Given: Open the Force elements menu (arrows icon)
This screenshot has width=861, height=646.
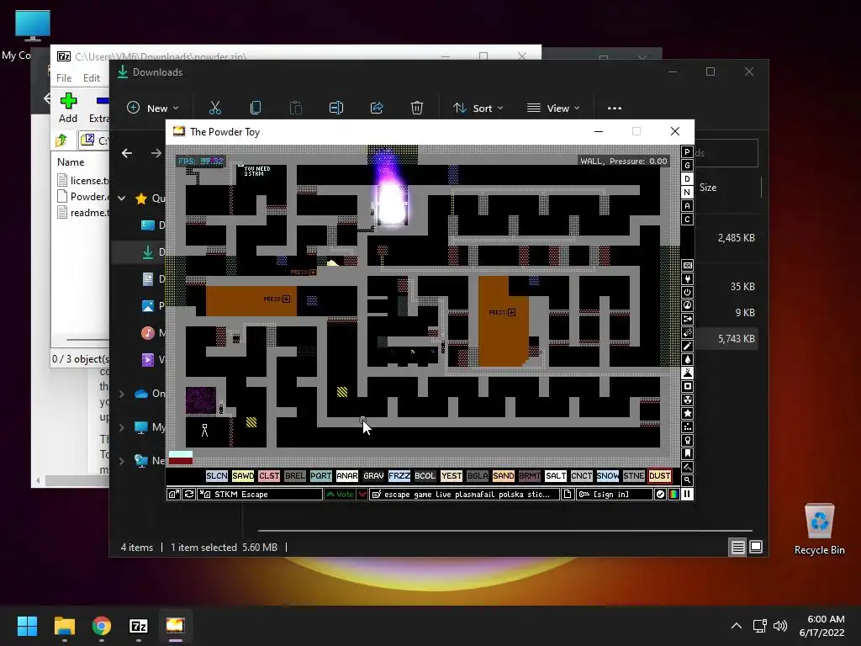Looking at the screenshot, I should point(687,319).
